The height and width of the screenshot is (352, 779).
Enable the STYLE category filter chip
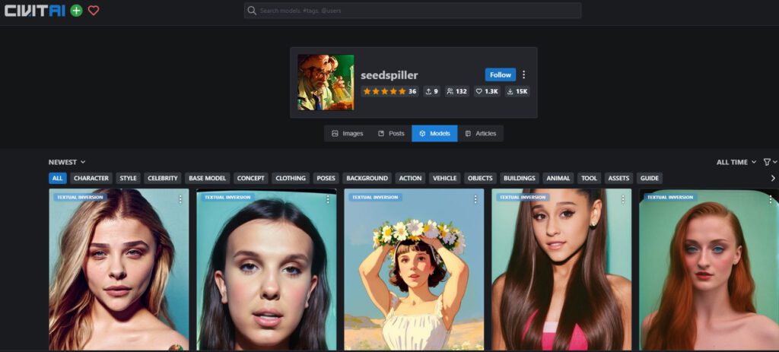[128, 179]
